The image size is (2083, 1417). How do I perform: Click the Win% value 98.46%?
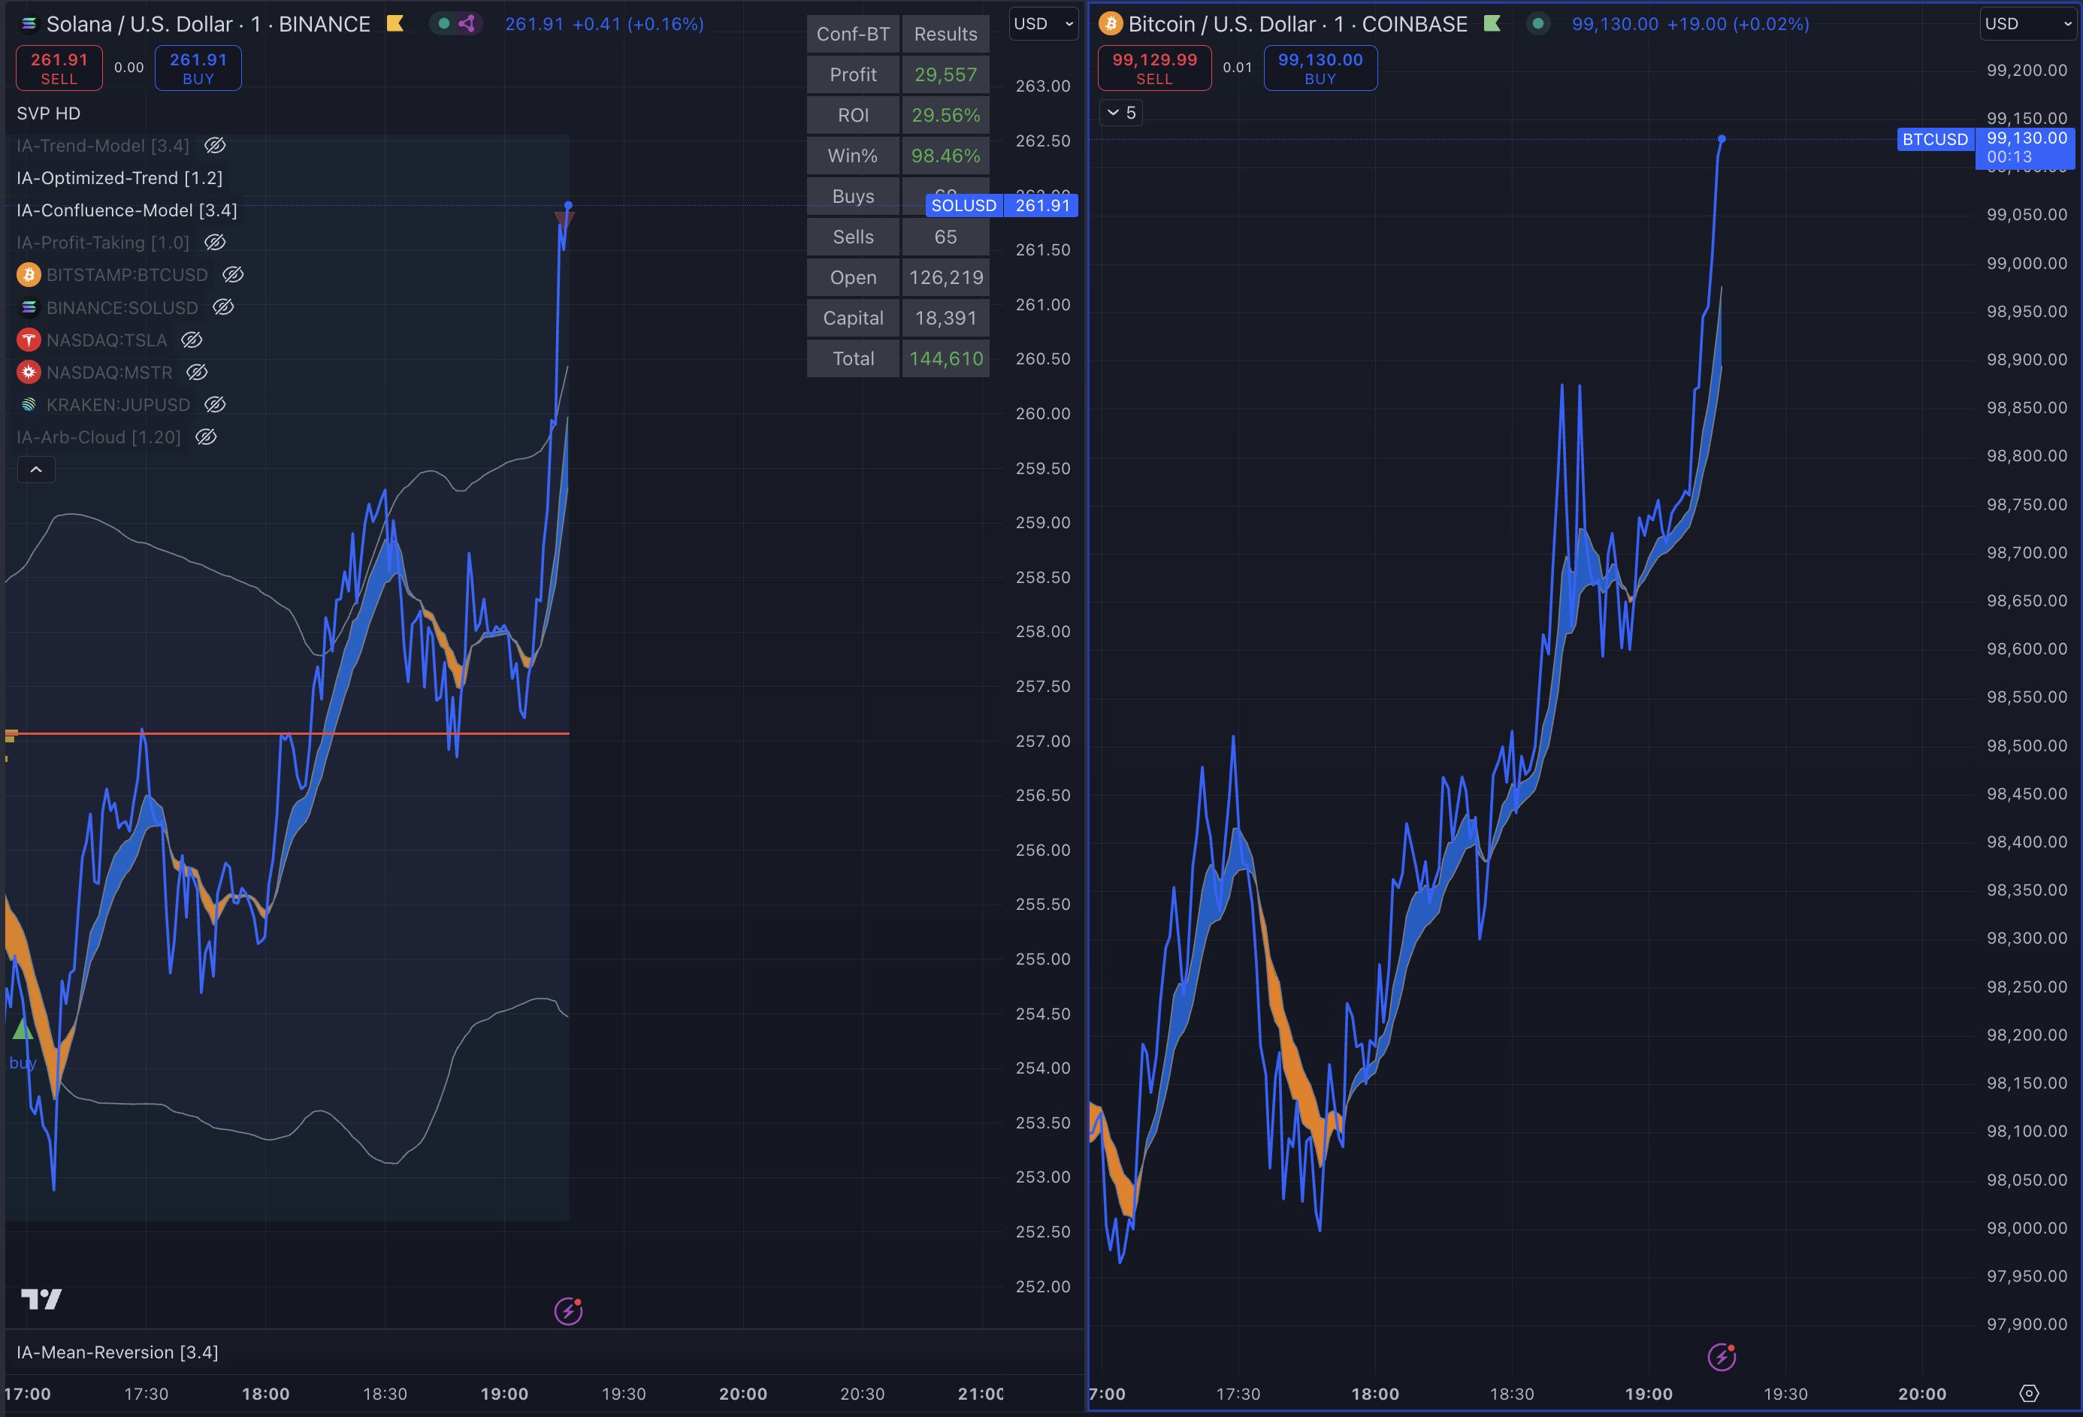click(945, 156)
